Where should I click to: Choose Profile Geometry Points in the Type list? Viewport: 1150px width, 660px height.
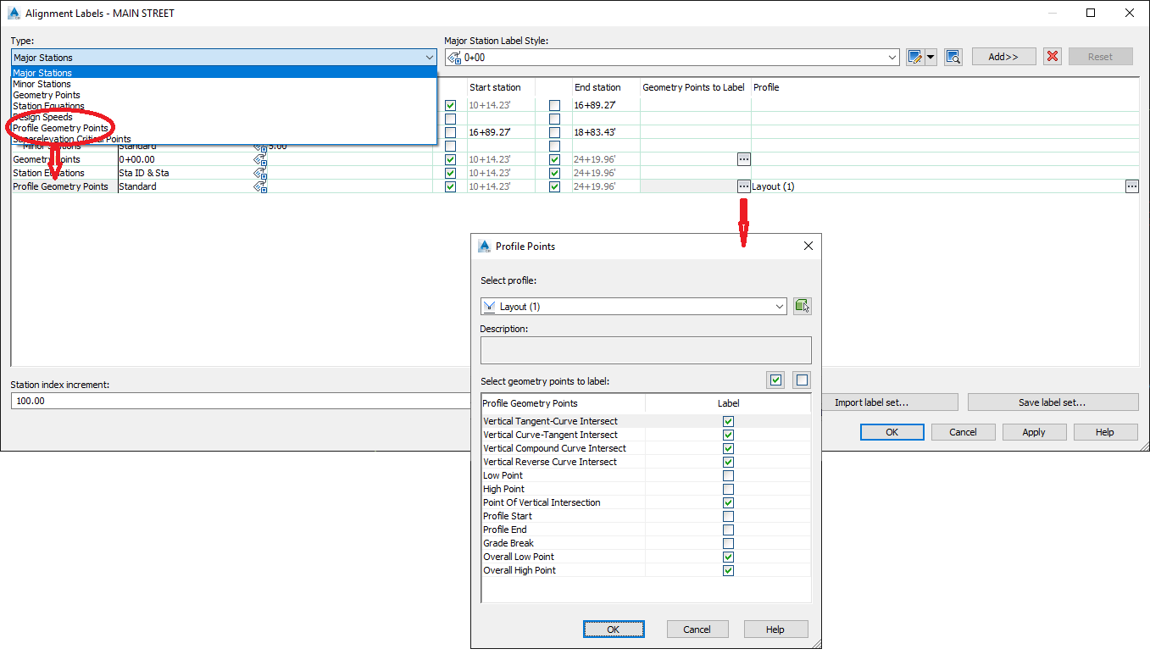tap(69, 128)
